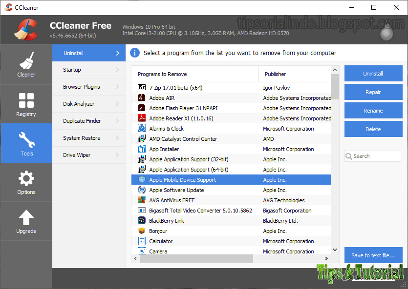Select the Adobe Reader XI (11.0.16) entry
Image resolution: width=408 pixels, height=289 pixels.
(x=181, y=118)
